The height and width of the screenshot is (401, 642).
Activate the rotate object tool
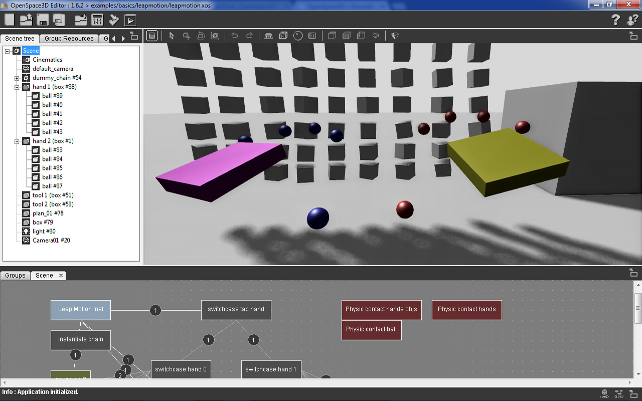coord(201,36)
